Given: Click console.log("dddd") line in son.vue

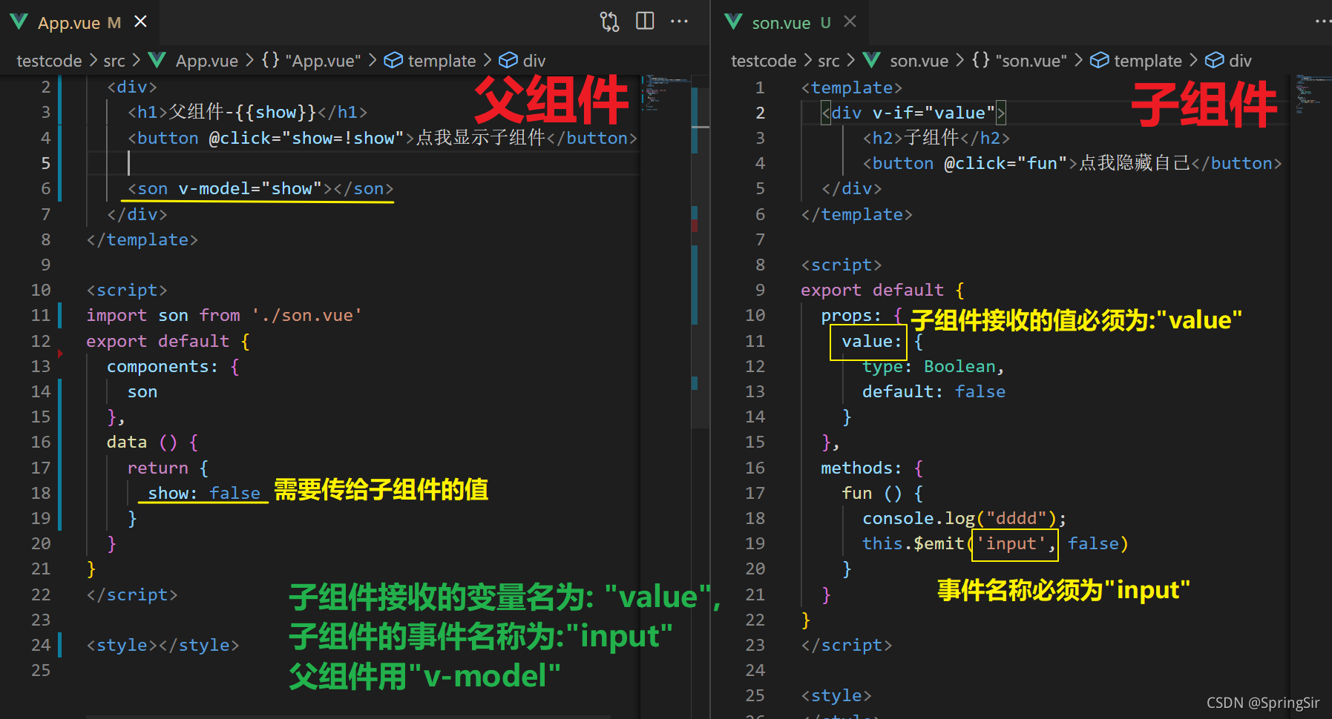Looking at the screenshot, I should (964, 518).
